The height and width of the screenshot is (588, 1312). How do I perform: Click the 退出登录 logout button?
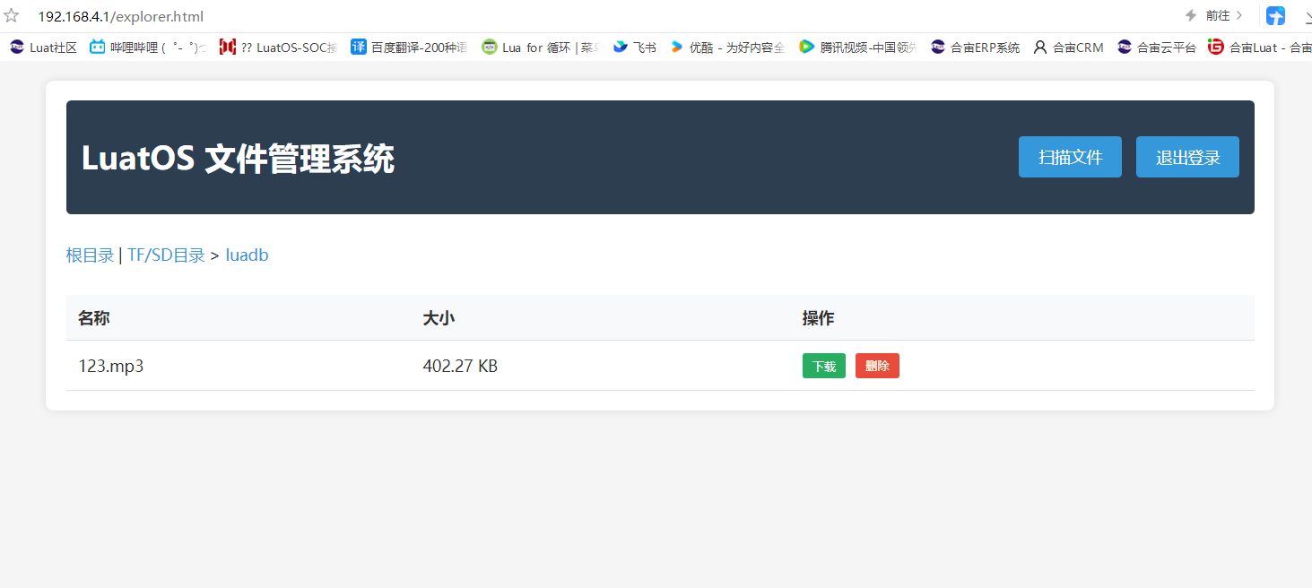(1187, 157)
